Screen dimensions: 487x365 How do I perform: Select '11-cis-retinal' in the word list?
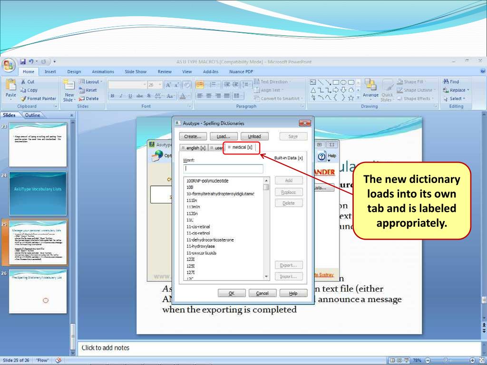(198, 227)
